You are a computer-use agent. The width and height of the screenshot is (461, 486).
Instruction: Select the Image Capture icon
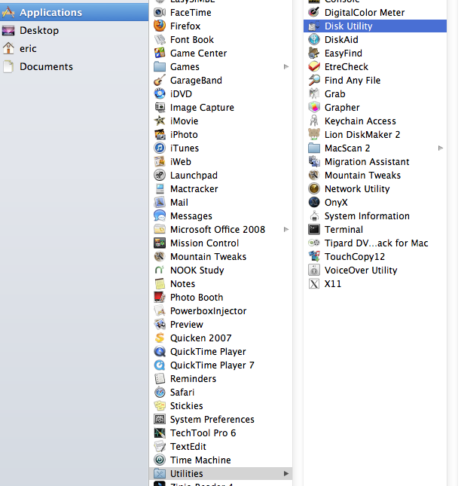[x=160, y=107]
